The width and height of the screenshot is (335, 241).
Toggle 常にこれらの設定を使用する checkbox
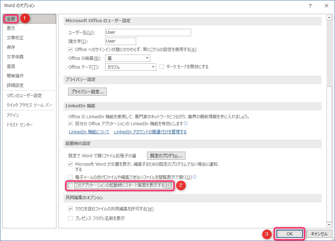(70, 50)
